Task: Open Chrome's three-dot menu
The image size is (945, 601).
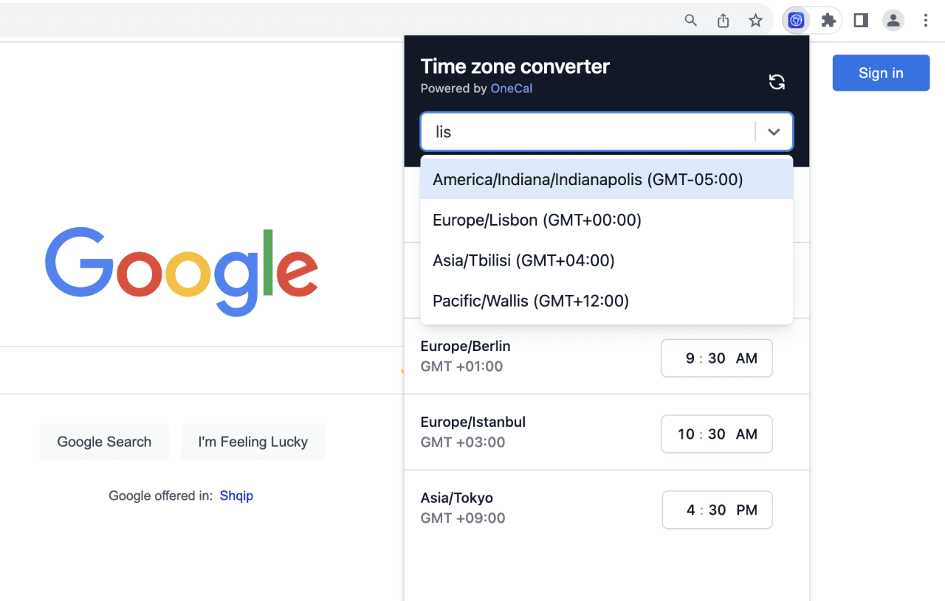Action: (x=926, y=21)
